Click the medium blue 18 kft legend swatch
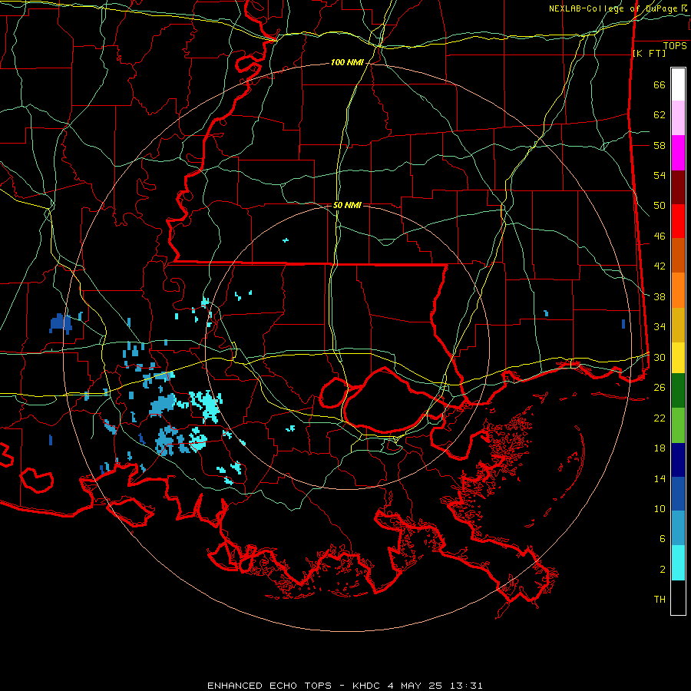The height and width of the screenshot is (691, 691). [x=678, y=494]
